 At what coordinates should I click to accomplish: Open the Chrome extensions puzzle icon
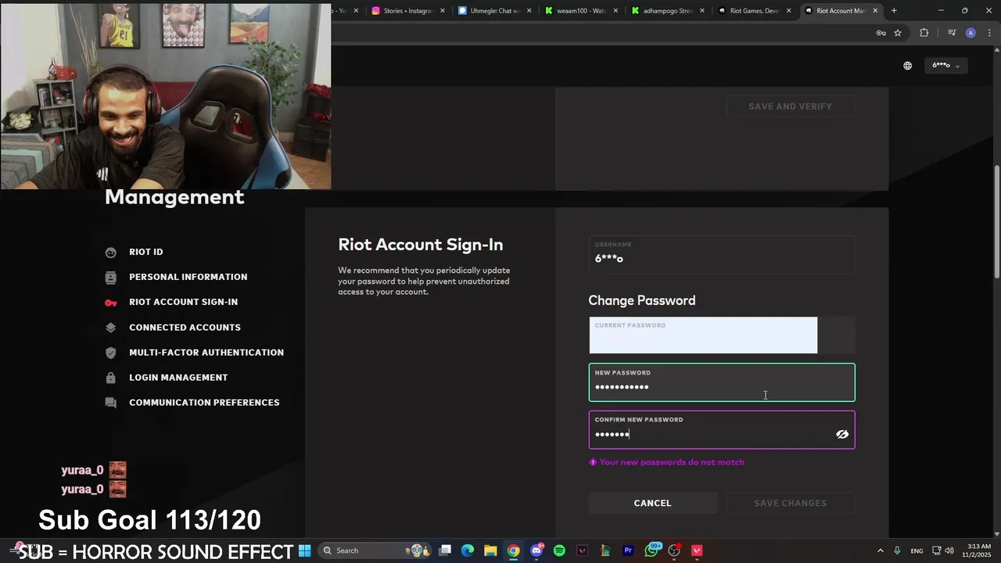pos(924,33)
